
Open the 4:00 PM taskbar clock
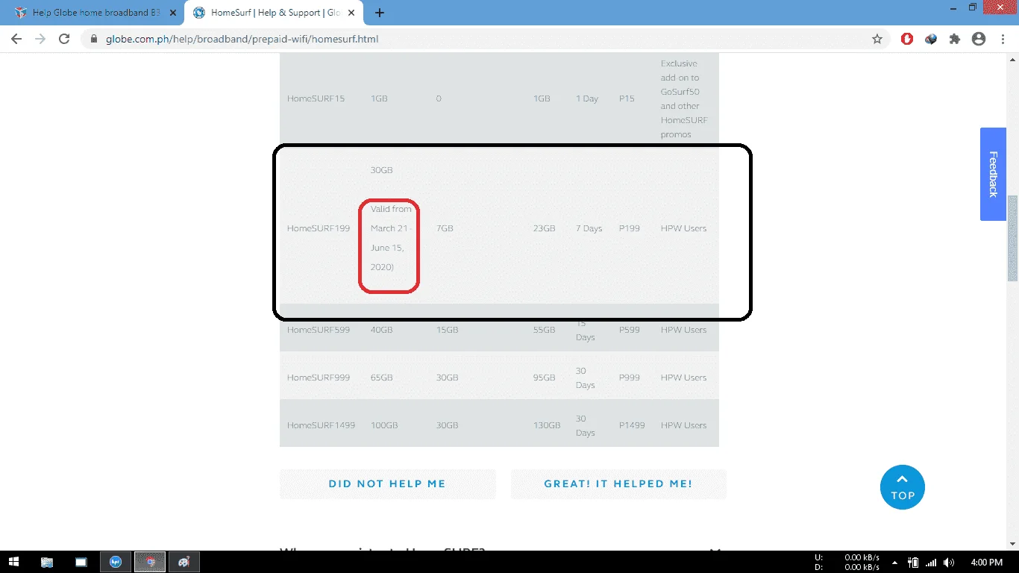click(987, 562)
